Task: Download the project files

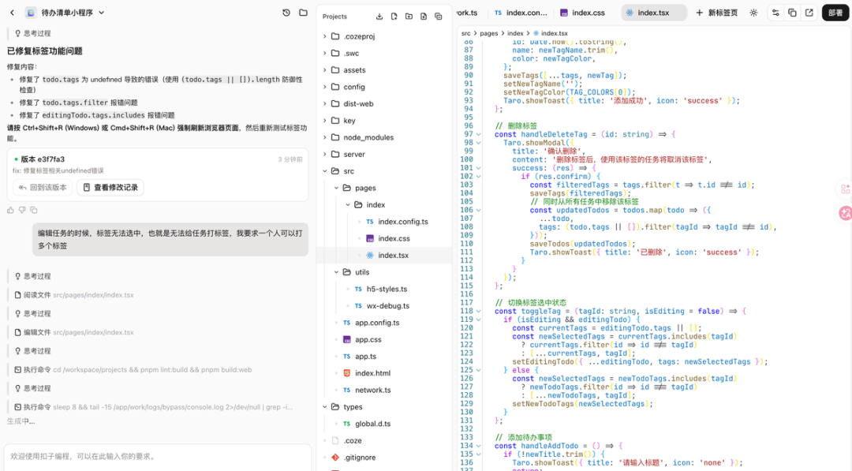Action: click(x=379, y=17)
